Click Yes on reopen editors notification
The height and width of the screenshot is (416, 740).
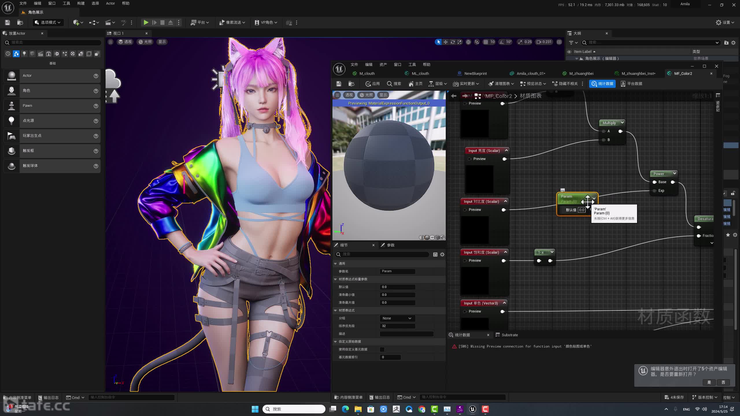709,382
